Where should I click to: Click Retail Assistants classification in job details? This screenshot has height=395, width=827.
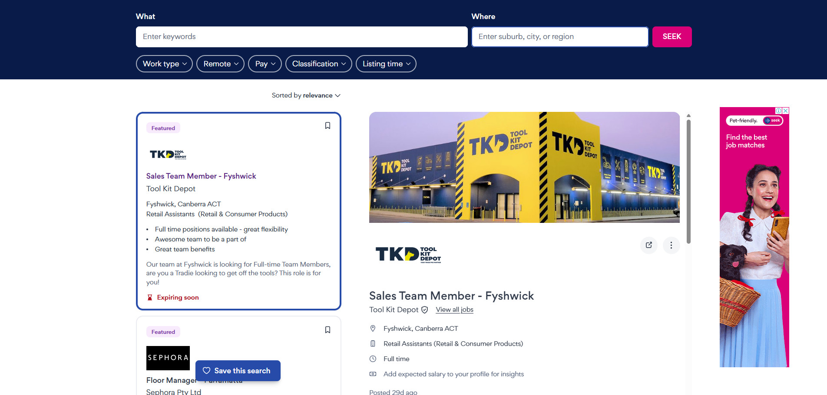pyautogui.click(x=453, y=344)
